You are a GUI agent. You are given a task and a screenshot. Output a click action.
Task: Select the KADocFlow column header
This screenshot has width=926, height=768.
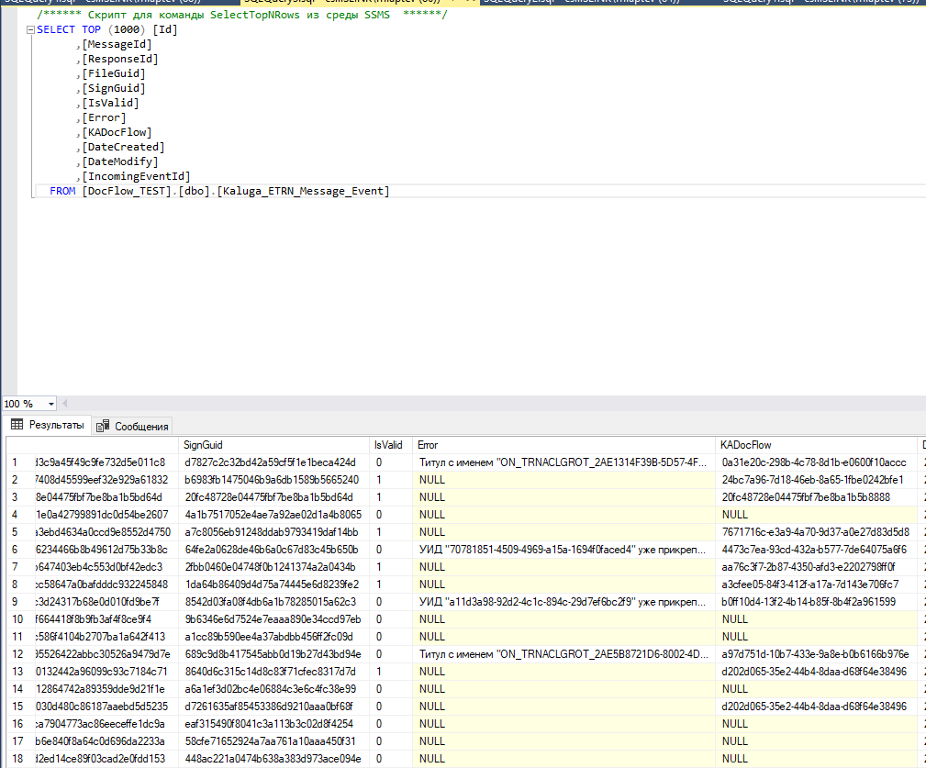click(x=816, y=445)
